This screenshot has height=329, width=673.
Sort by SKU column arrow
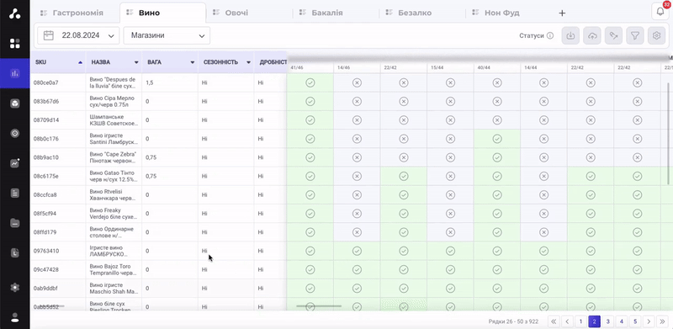pos(80,63)
